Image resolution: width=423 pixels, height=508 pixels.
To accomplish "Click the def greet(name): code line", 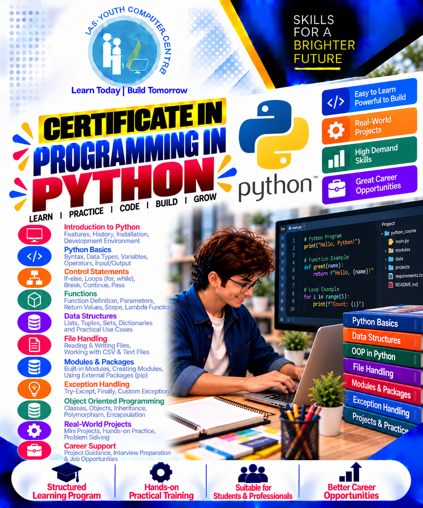I will 323,266.
